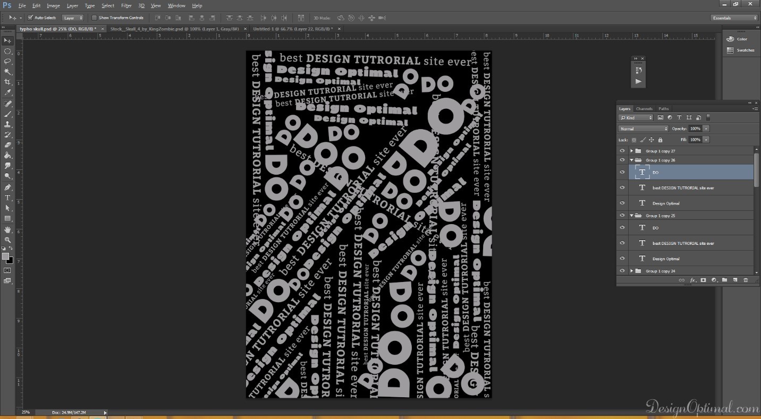Select the Magic Wand tool
This screenshot has width=761, height=419.
(7, 72)
